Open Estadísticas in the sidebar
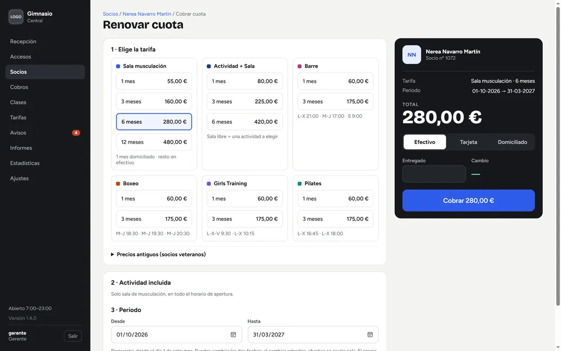Image resolution: width=561 pixels, height=351 pixels. tap(45, 163)
